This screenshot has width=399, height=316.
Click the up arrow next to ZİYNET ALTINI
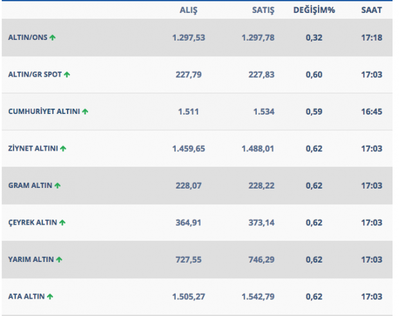63,149
